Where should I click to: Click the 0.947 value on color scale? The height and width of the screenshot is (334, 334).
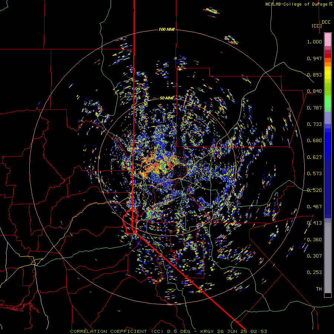tap(314, 58)
